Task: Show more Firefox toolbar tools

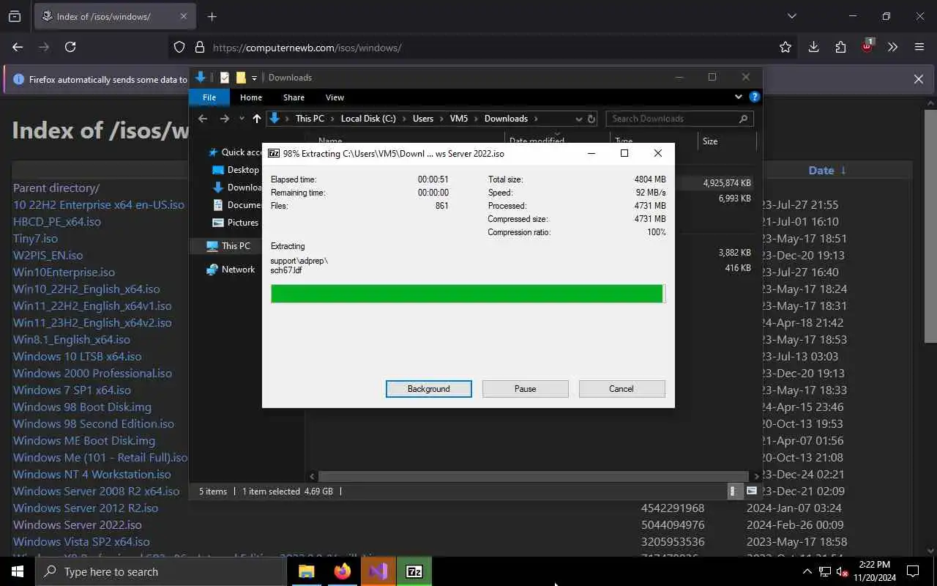Action: pyautogui.click(x=892, y=47)
